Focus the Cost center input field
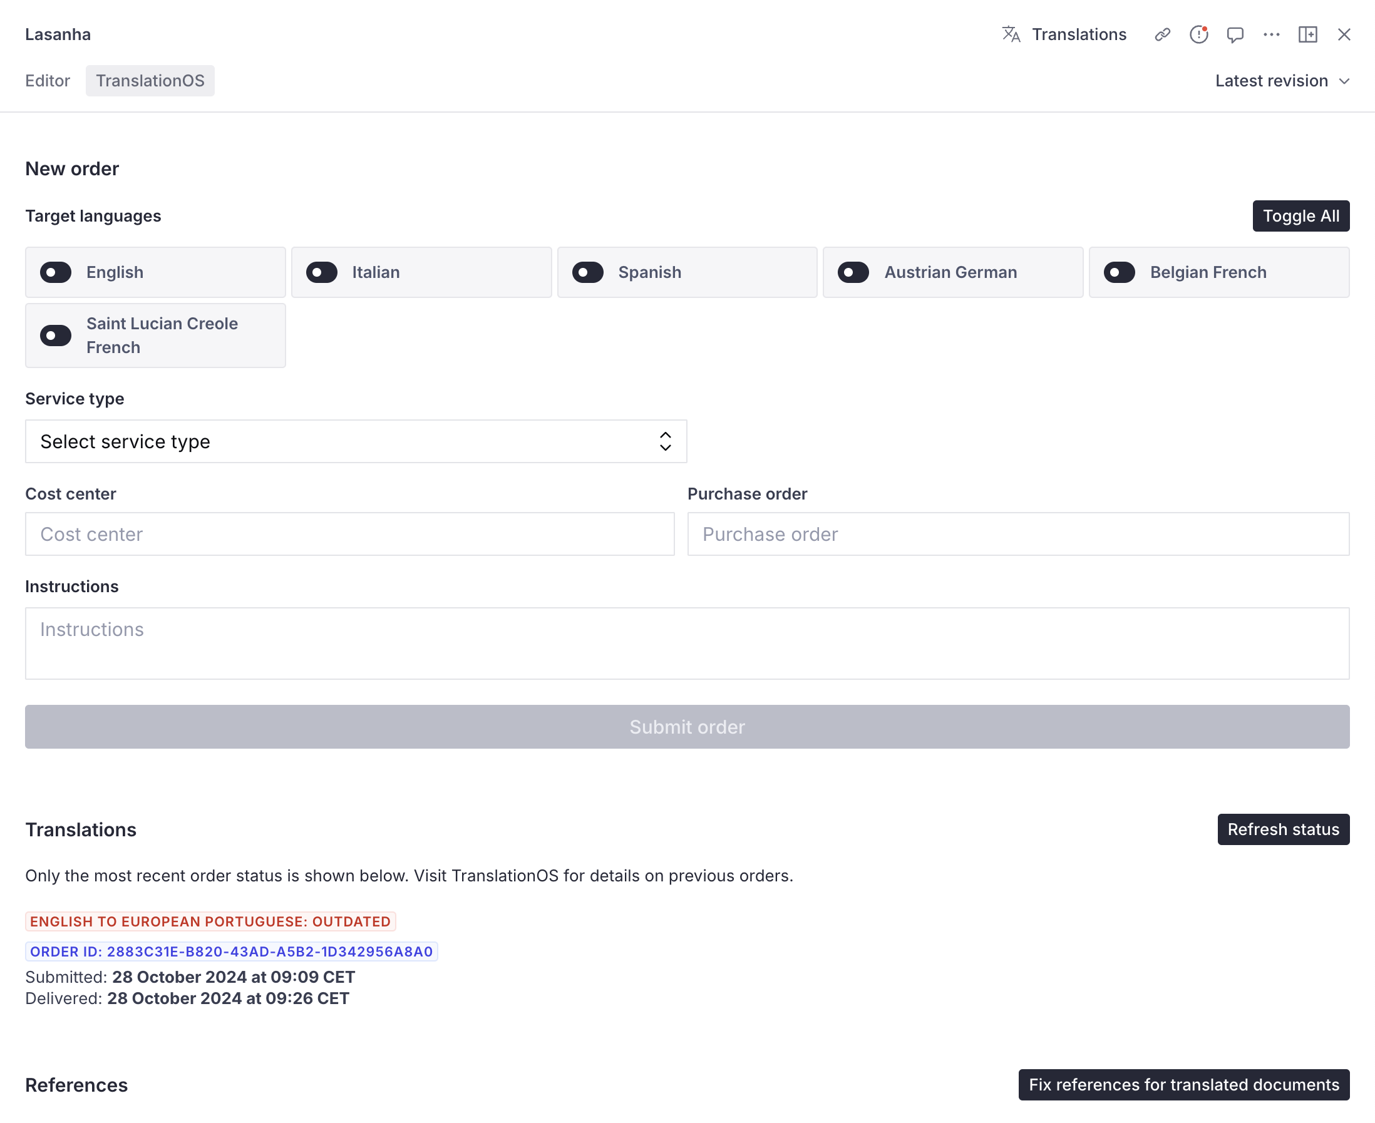This screenshot has width=1375, height=1123. tap(349, 534)
